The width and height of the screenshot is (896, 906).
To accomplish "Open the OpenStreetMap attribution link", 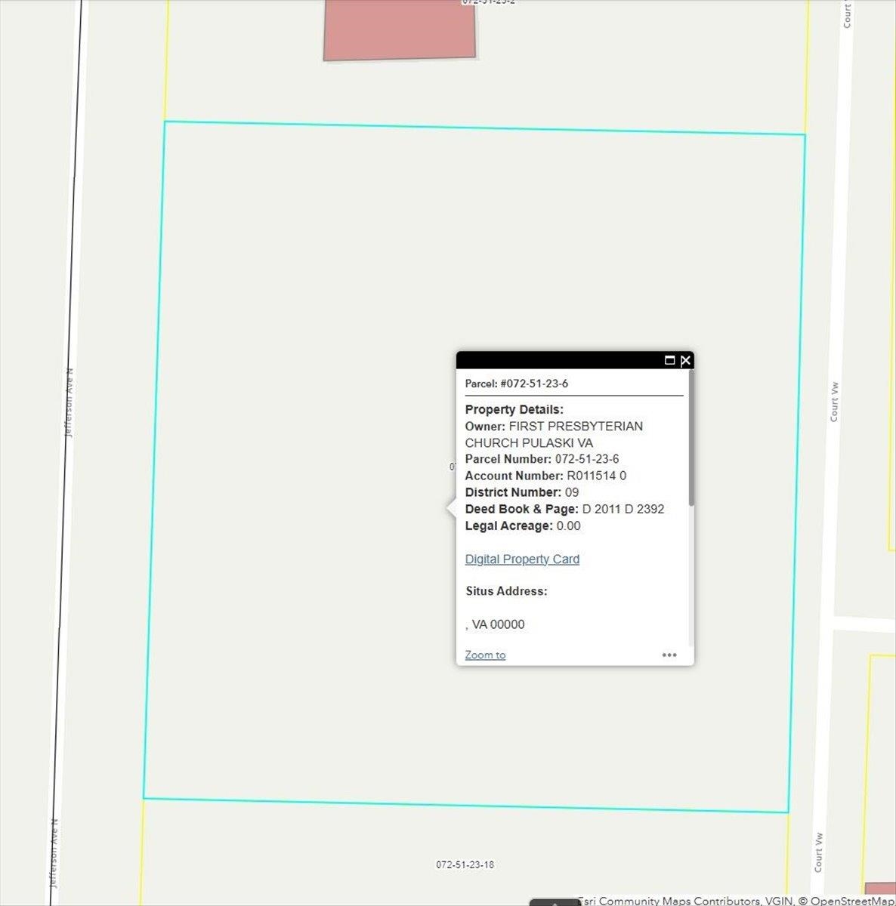I will 852,901.
